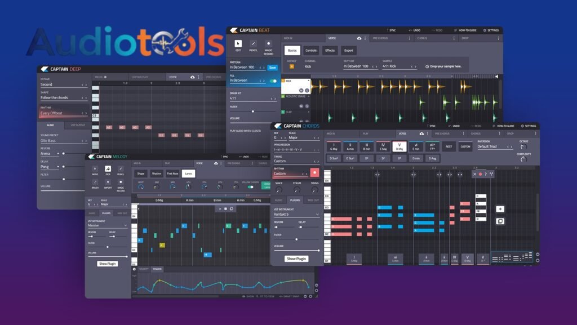
Task: Click the Complexity knob in Captain Chords
Action: point(523,159)
